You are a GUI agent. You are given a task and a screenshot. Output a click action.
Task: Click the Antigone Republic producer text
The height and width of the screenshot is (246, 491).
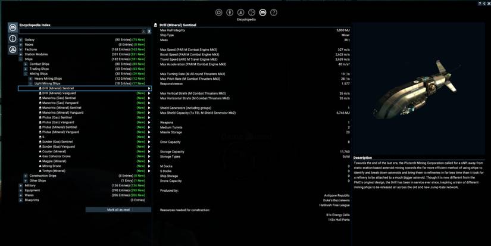tap(337, 195)
